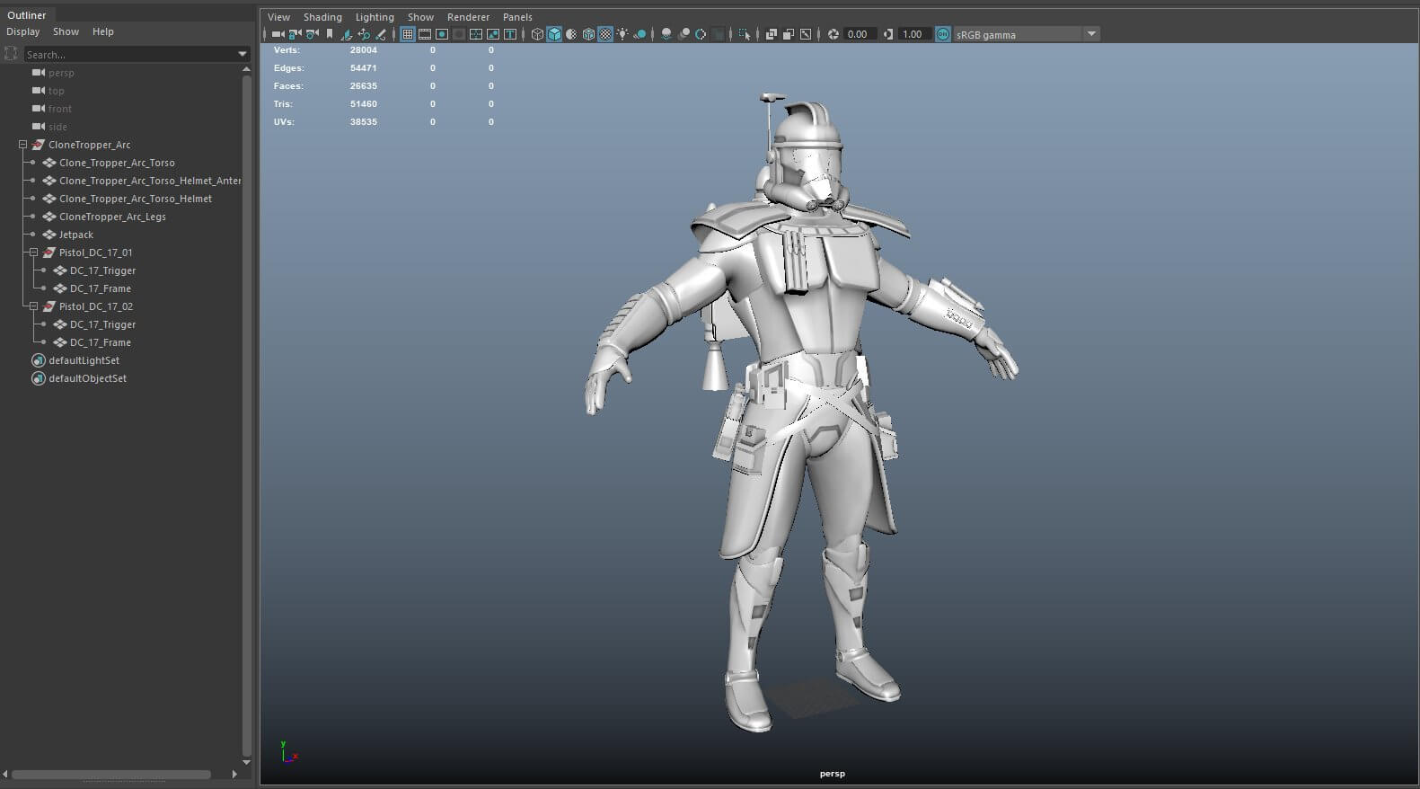Enable the Film Gate overlay icon

tap(425, 34)
